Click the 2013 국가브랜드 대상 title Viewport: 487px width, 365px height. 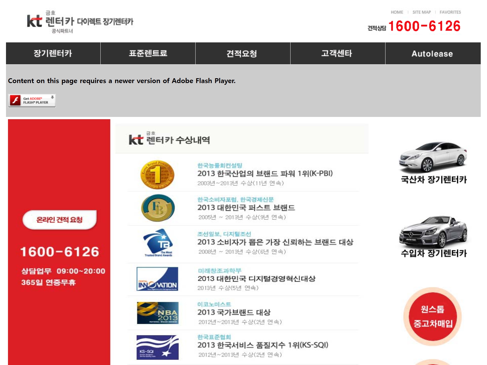click(x=234, y=312)
